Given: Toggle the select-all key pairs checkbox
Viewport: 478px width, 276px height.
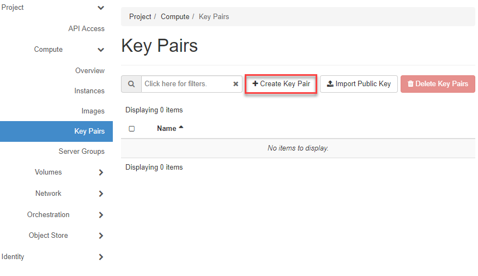Looking at the screenshot, I should point(131,129).
